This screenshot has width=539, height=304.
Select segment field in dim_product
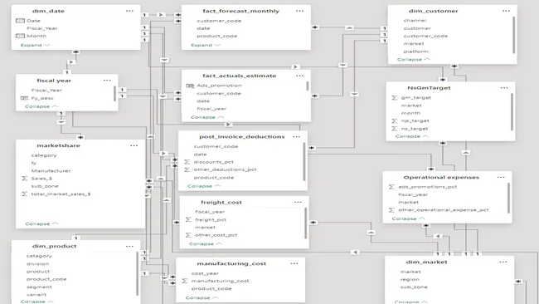(39, 287)
